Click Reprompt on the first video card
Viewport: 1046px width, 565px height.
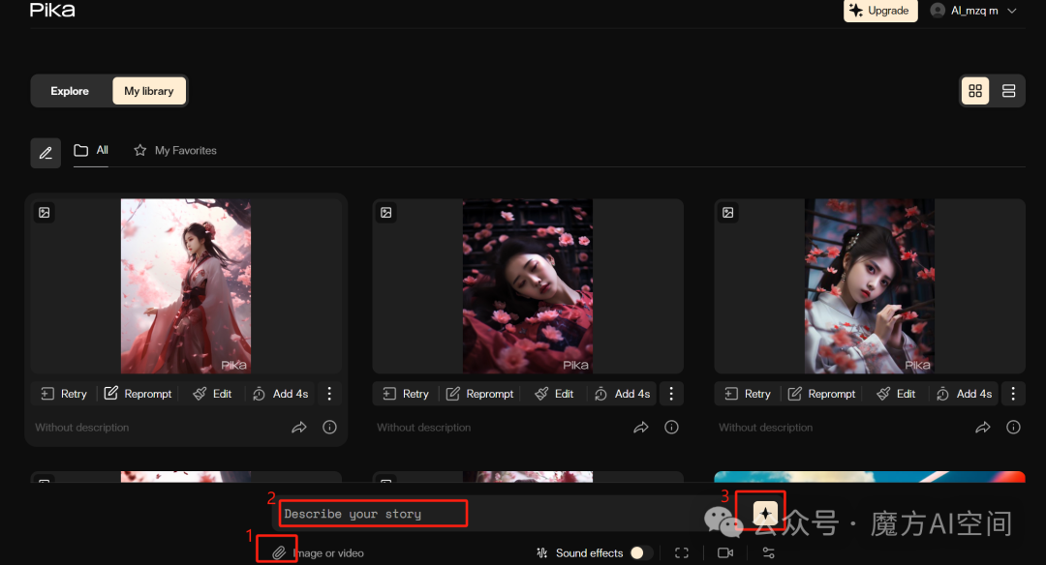pos(138,394)
